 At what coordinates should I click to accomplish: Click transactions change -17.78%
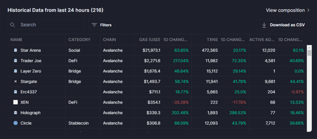click(x=238, y=102)
